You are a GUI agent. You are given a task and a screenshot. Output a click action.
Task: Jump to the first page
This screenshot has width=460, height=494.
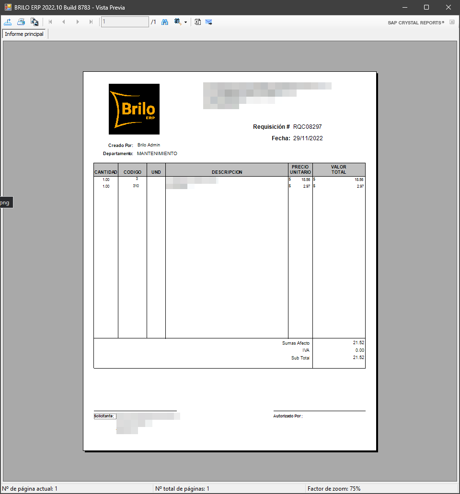click(x=50, y=22)
